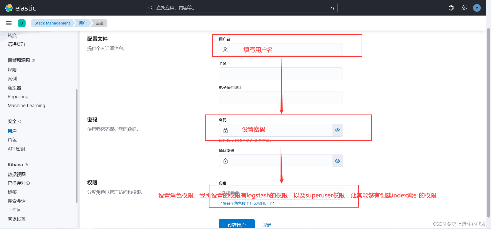This screenshot has height=229, width=491.
Task: Click the info icon beside 告警和洞见
Action: 33,60
